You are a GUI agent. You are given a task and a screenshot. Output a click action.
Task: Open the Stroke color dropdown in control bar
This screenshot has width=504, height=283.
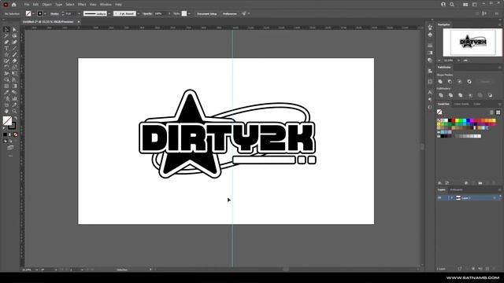point(45,14)
